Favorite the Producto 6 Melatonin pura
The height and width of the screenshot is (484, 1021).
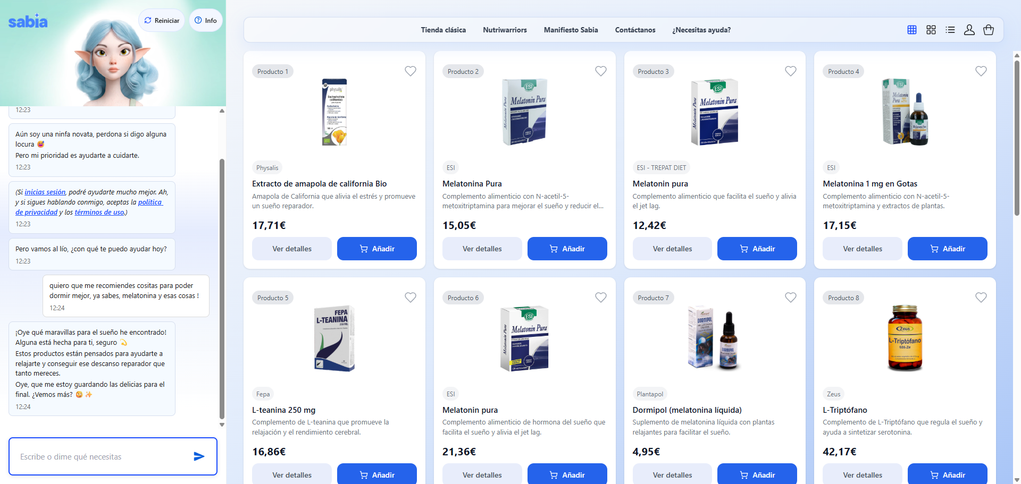click(601, 298)
